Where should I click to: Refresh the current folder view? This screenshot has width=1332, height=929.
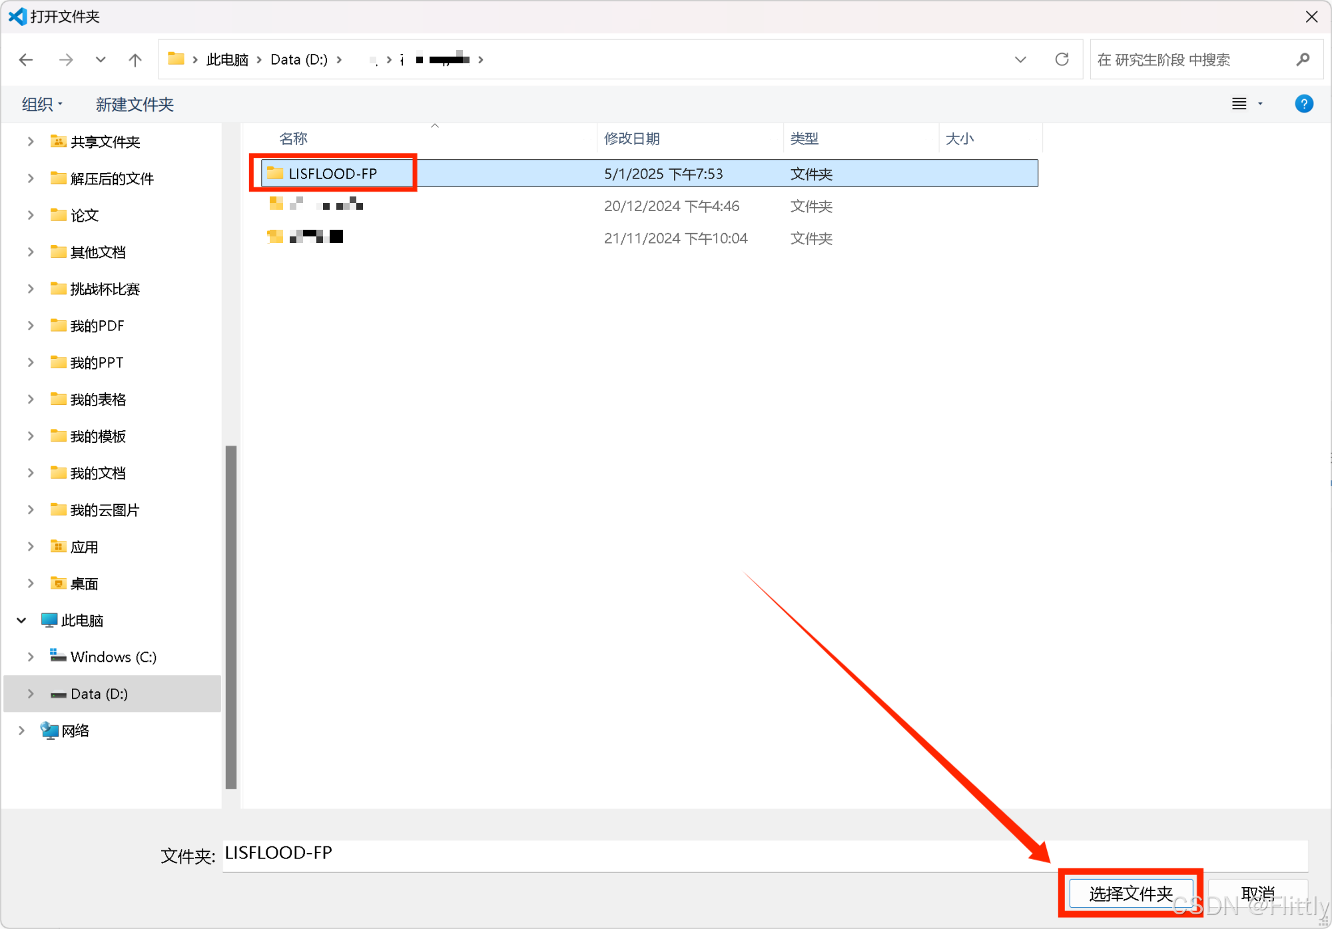[1062, 60]
